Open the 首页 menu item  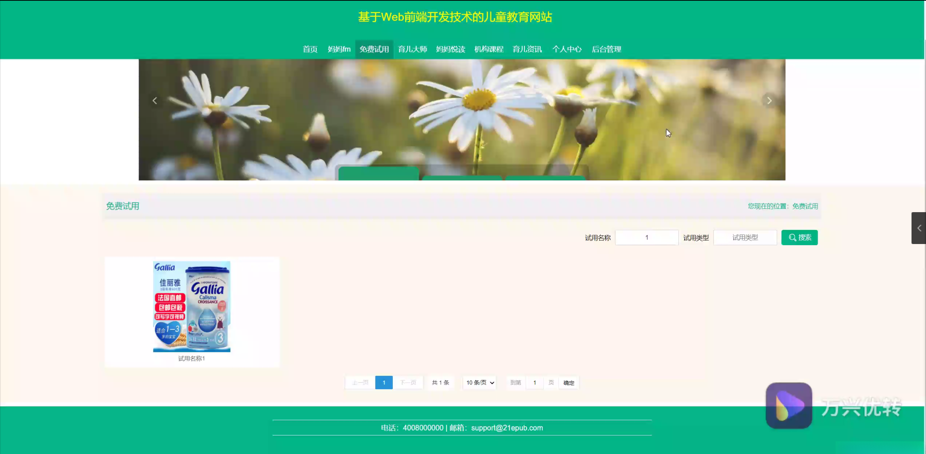click(x=310, y=49)
